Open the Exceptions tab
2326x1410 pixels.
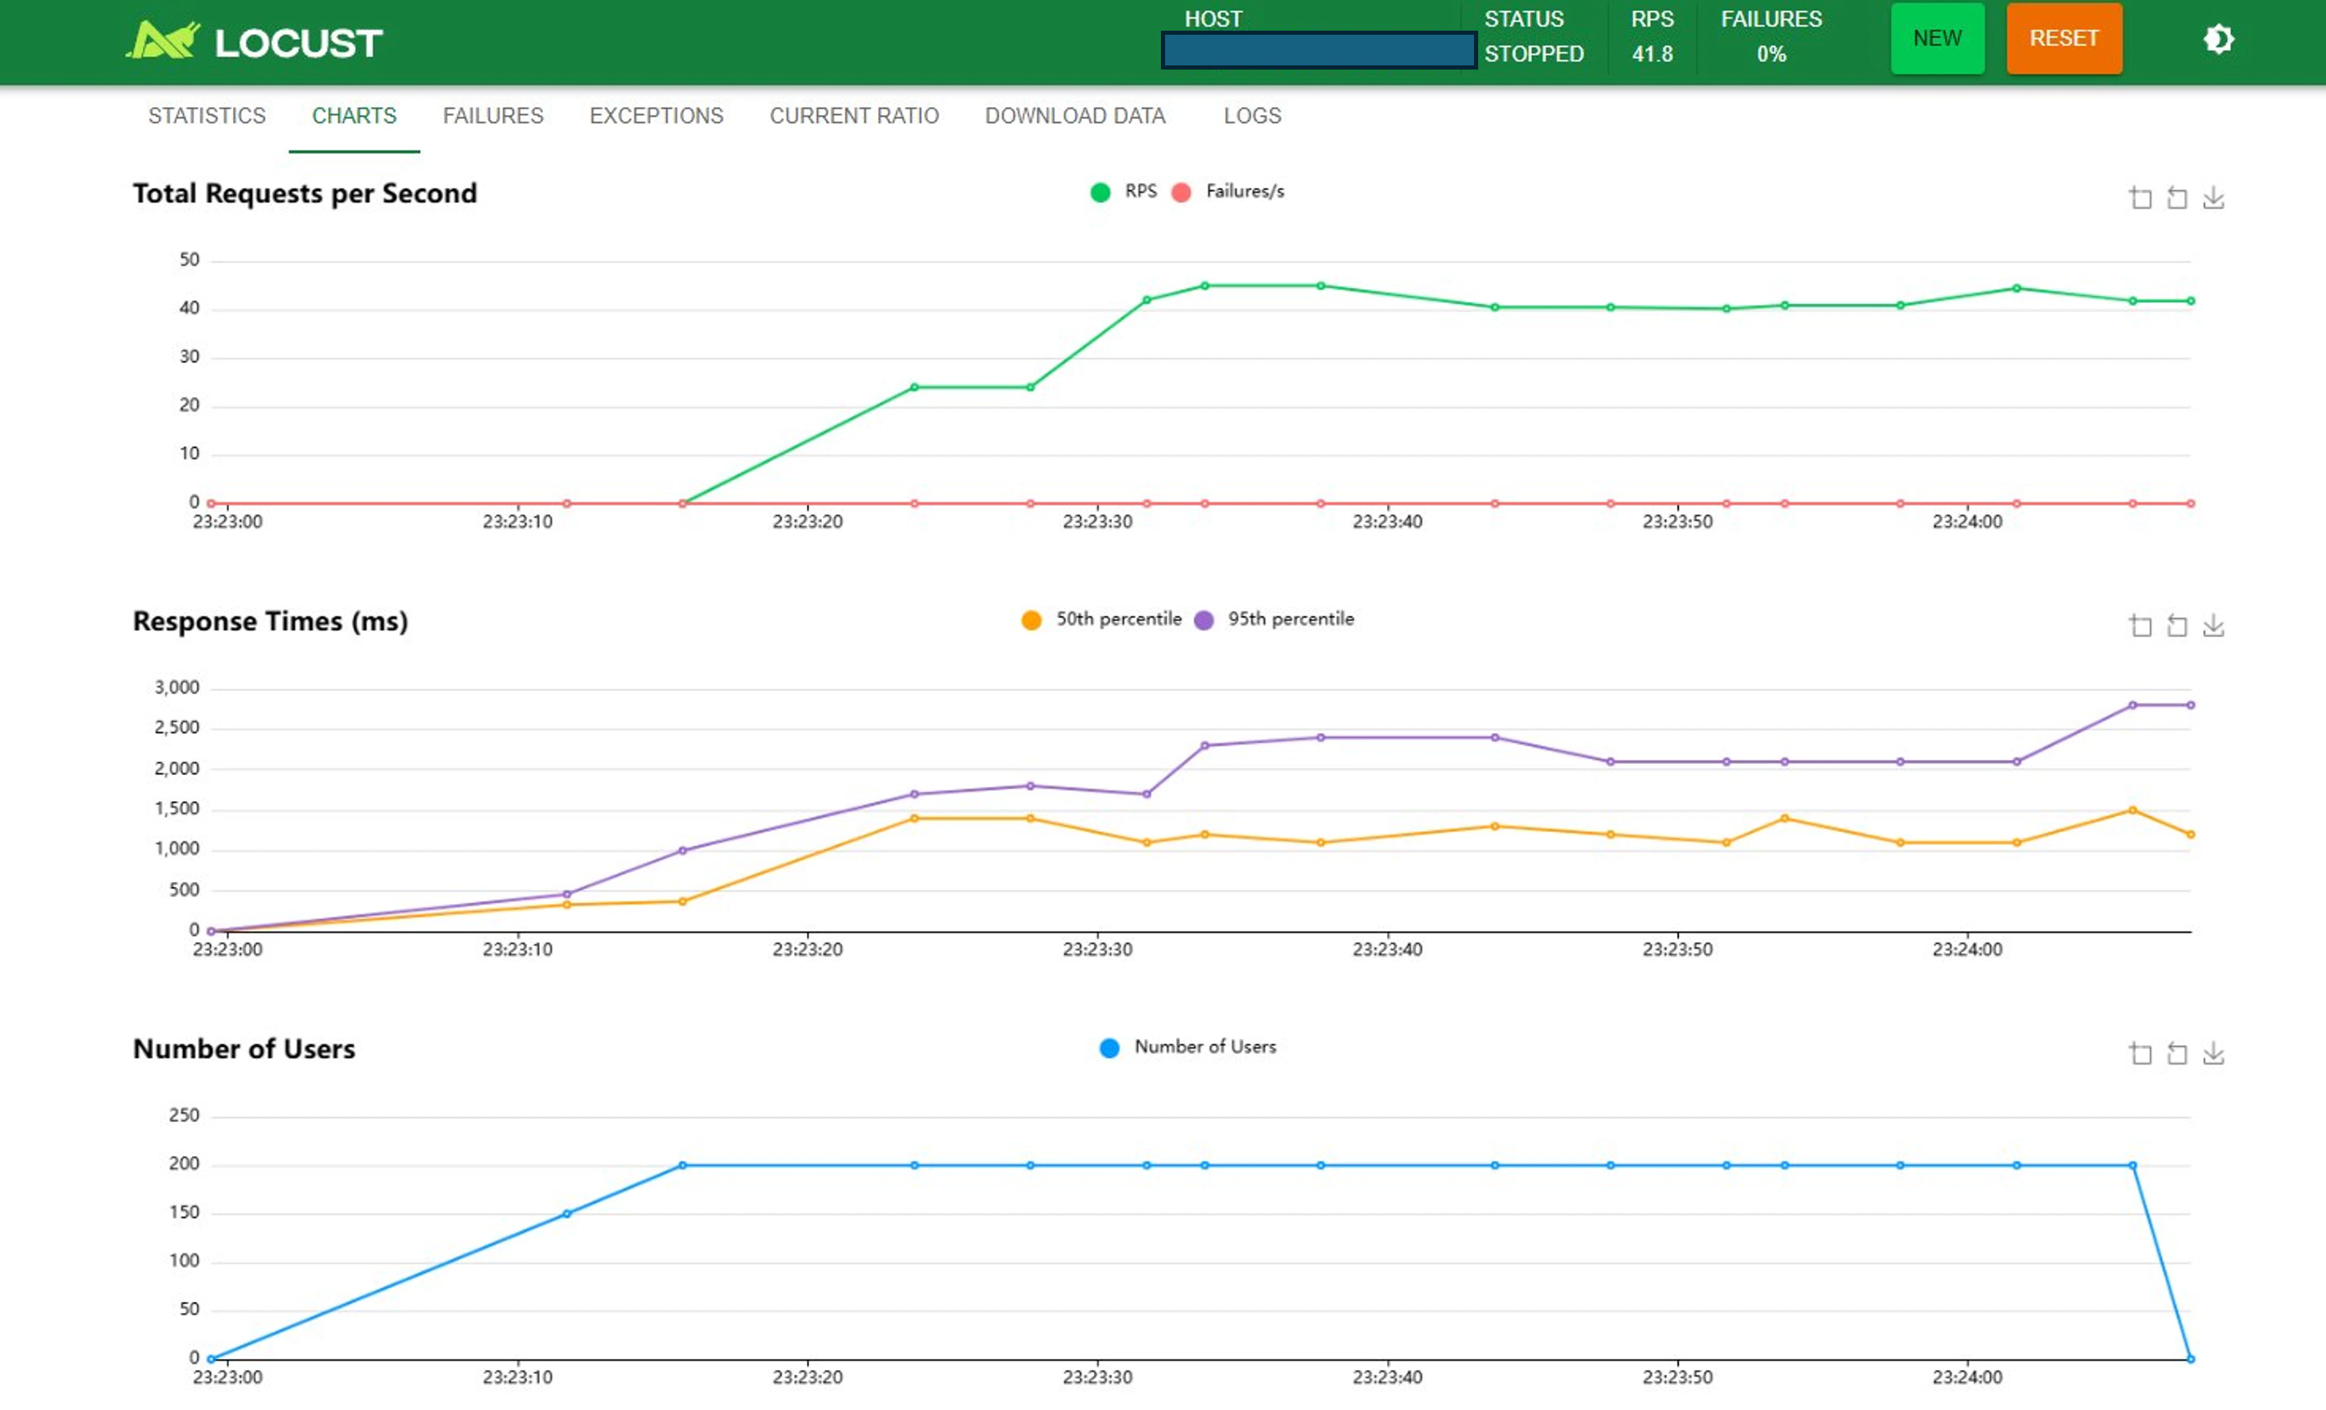(656, 115)
